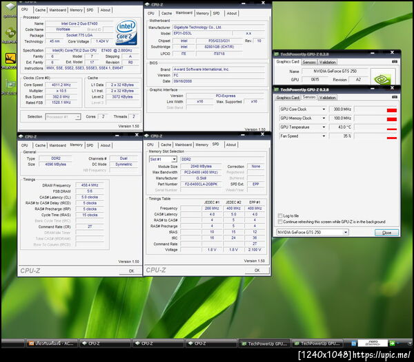The width and height of the screenshot is (414, 362).
Task: Click motherboard model field EP31-DS3L
Action: (x=202, y=34)
